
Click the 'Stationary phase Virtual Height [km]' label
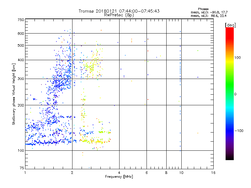click(14, 94)
